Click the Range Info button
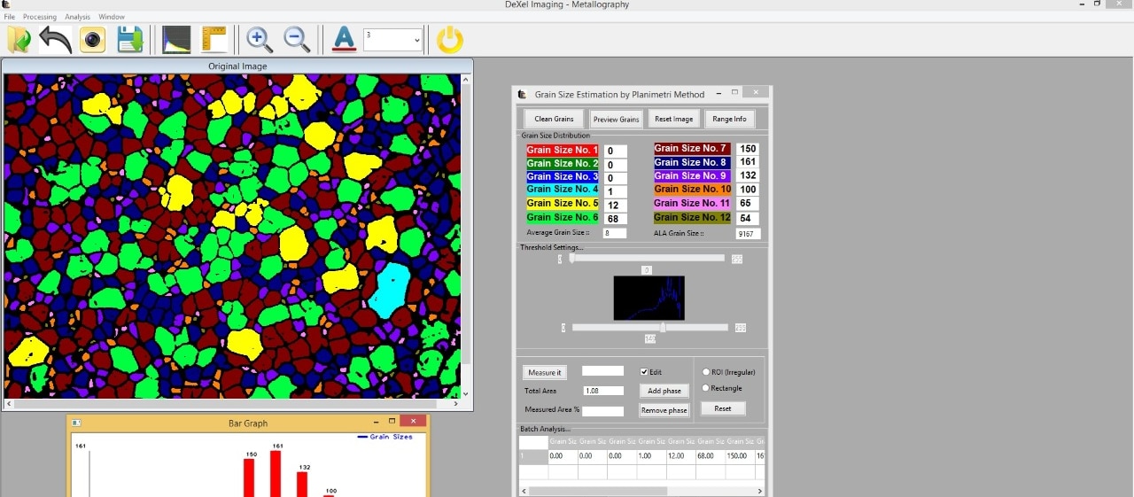The image size is (1134, 497). (x=729, y=119)
